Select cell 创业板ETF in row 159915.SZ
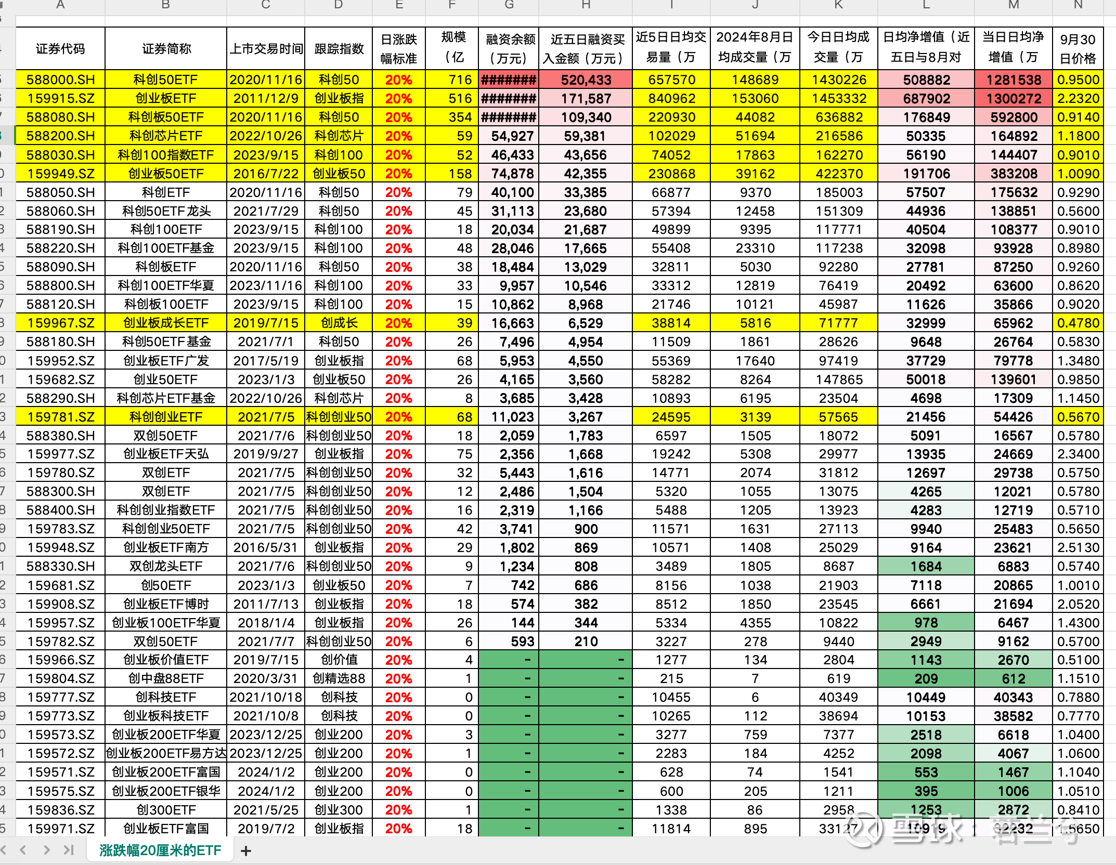 pyautogui.click(x=166, y=98)
